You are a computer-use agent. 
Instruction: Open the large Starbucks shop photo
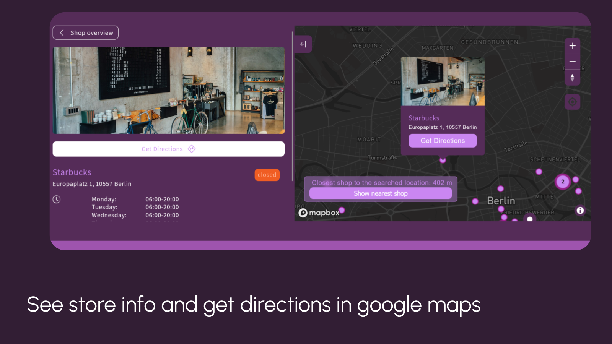coord(169,91)
